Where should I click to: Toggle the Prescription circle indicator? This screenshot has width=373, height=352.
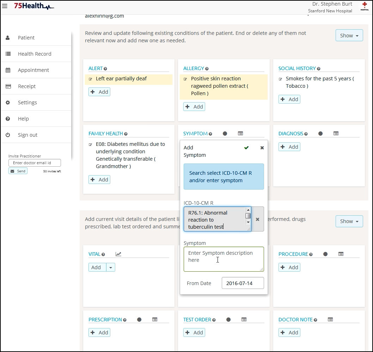[139, 320]
